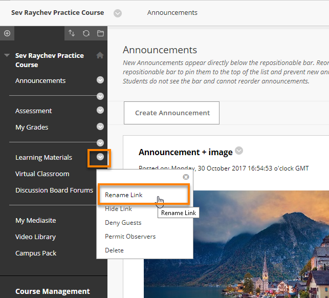Click the refresh course menu icon
This screenshot has width=329, height=298.
click(x=86, y=33)
